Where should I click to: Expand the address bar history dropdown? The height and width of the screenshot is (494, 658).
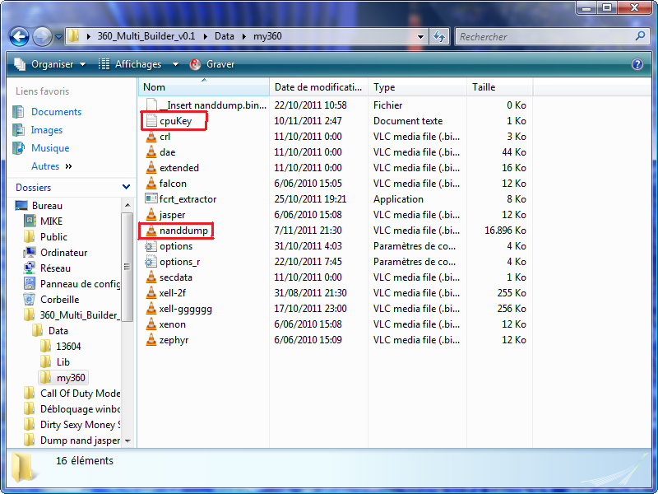tap(420, 37)
